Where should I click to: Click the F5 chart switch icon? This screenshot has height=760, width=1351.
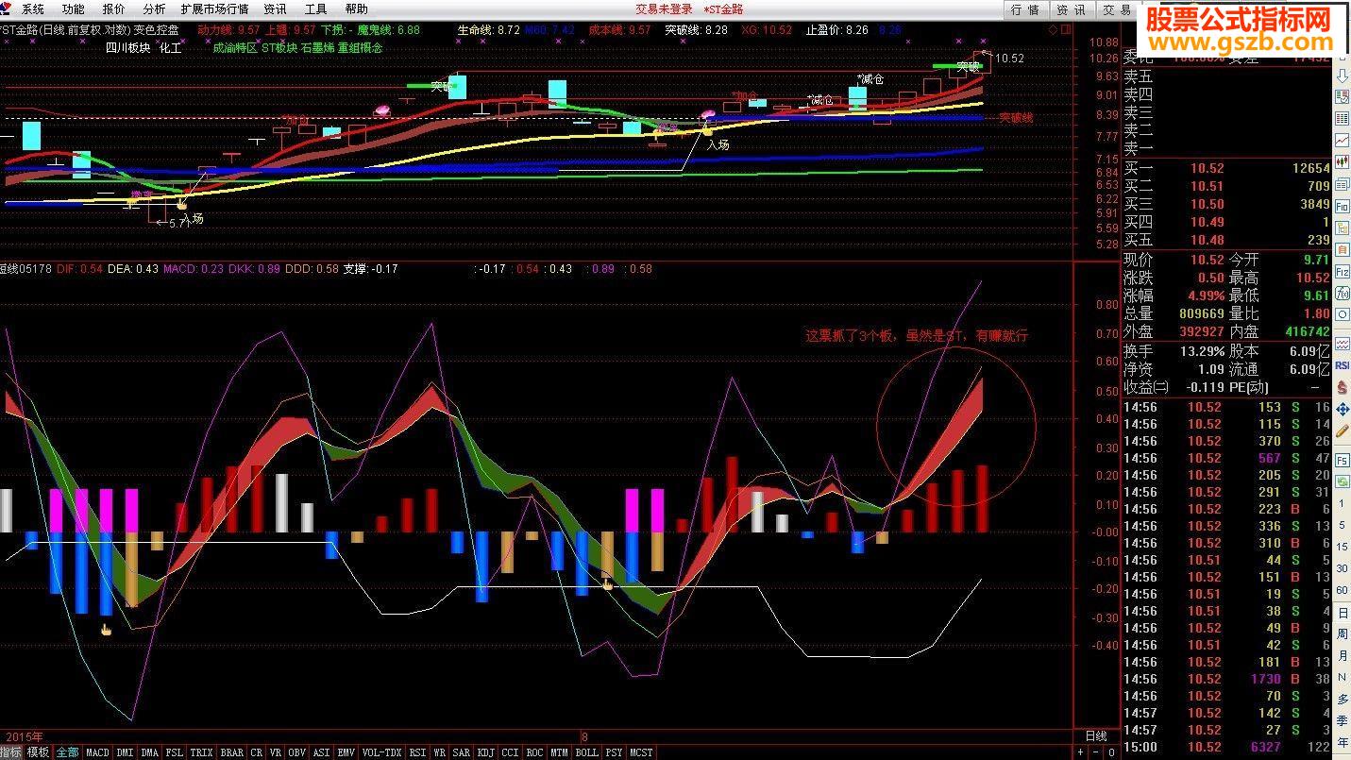tap(1343, 461)
